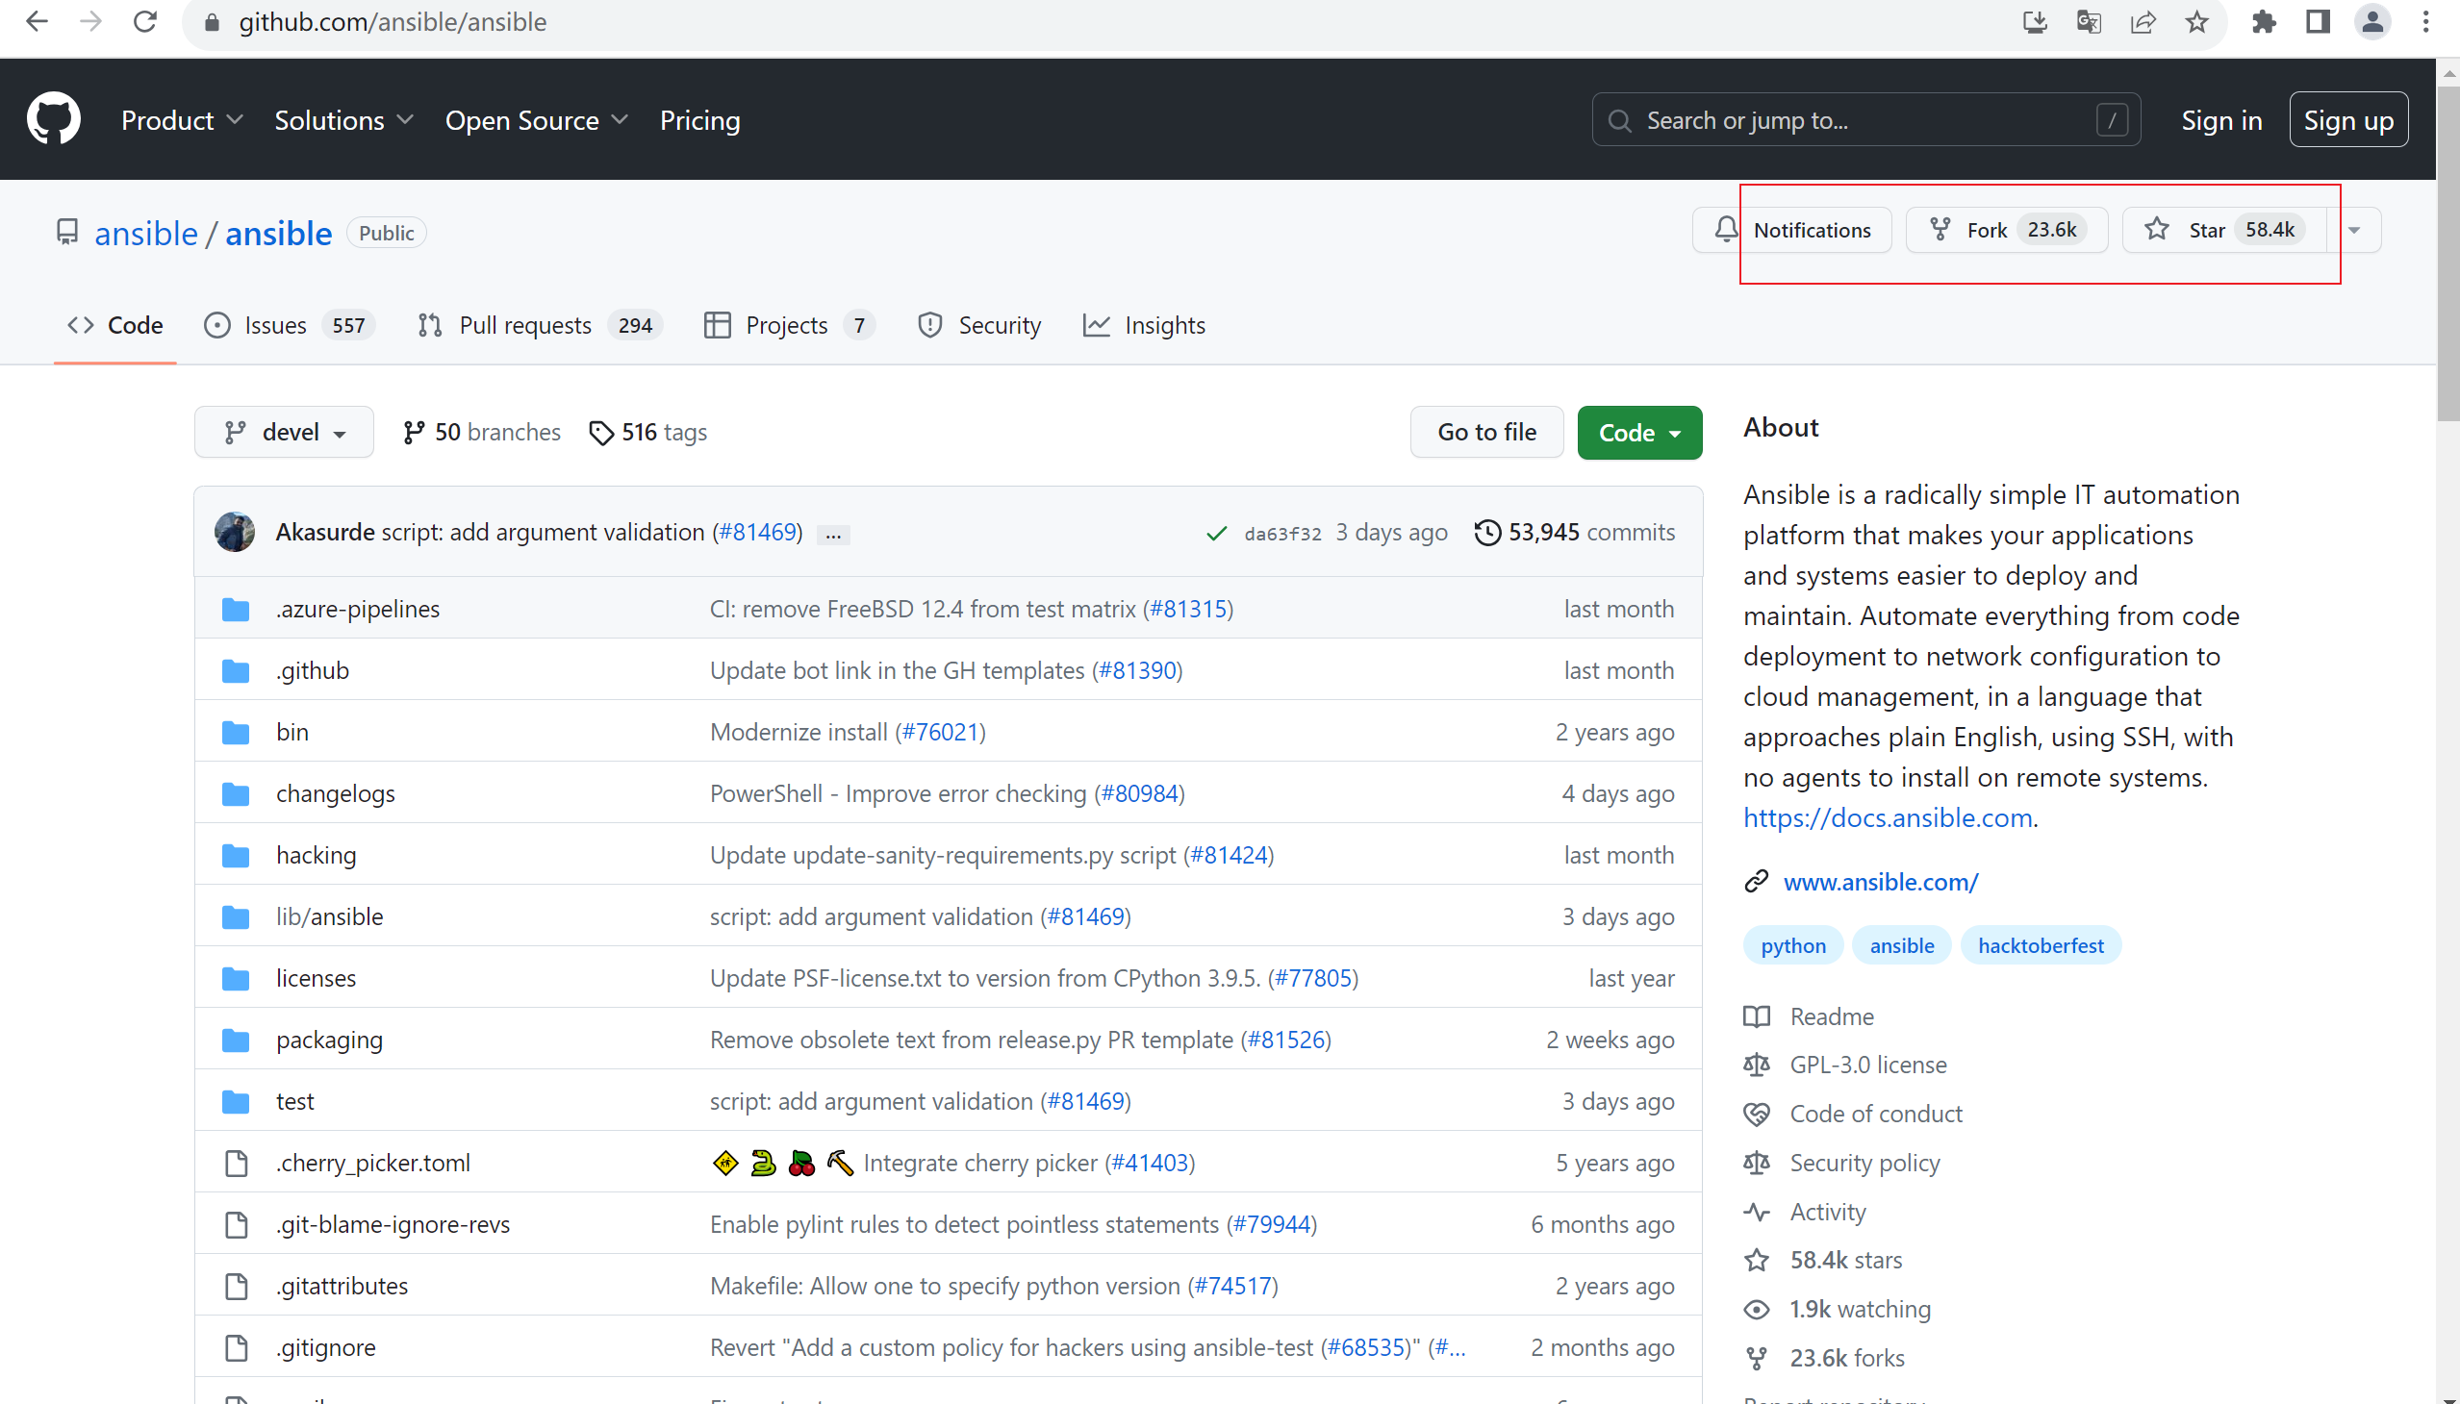Switch to the Issues tab

(290, 325)
